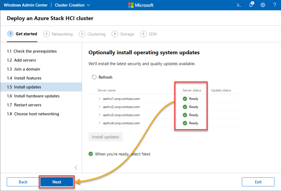This screenshot has height=191, width=281.
Task: Expand the azshci1.corp.contoso.com row
Action: click(99, 99)
